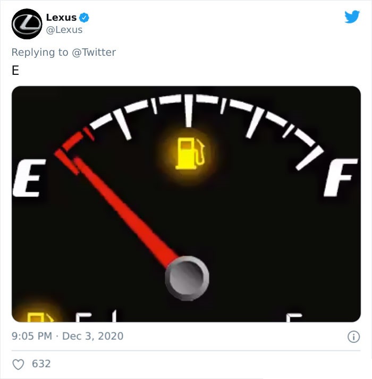The width and height of the screenshot is (372, 379).
Task: Open the Lexus display name link
Action: click(61, 18)
